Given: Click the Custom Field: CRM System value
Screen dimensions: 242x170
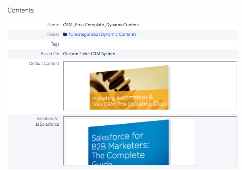Looking at the screenshot, I should (x=89, y=54).
